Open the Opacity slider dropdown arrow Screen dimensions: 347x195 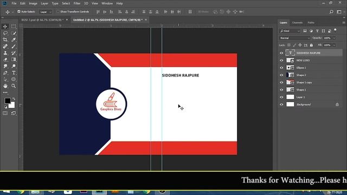pyautogui.click(x=334, y=38)
